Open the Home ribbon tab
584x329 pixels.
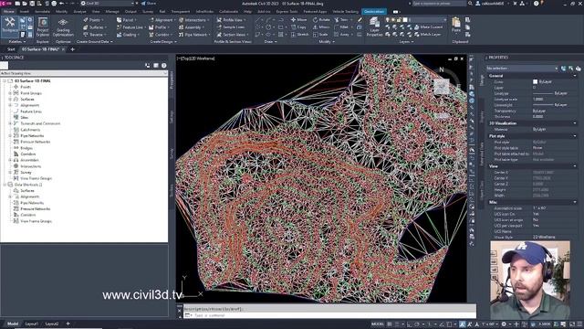pos(8,12)
